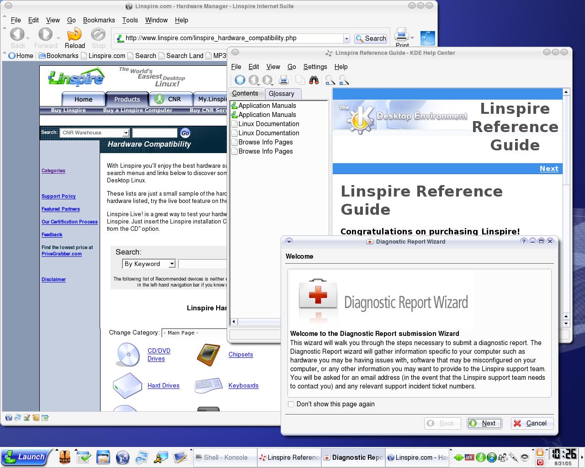Open the instant messenger icon in the taskbar
585x468 pixels.
[x=161, y=457]
